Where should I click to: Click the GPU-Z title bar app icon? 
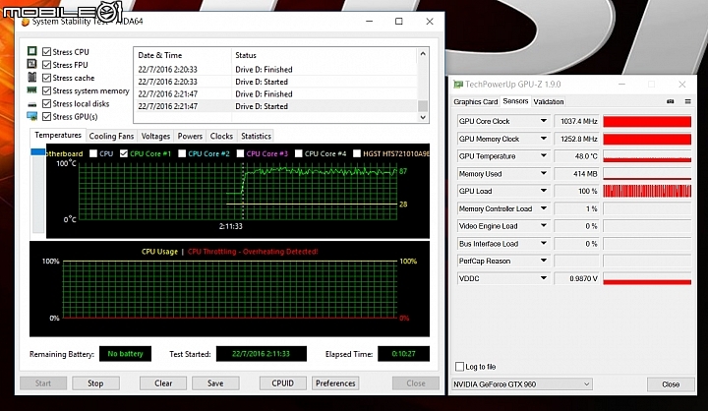tap(458, 84)
